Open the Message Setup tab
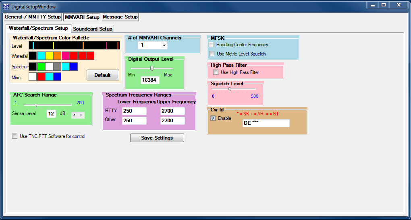 tap(120, 17)
